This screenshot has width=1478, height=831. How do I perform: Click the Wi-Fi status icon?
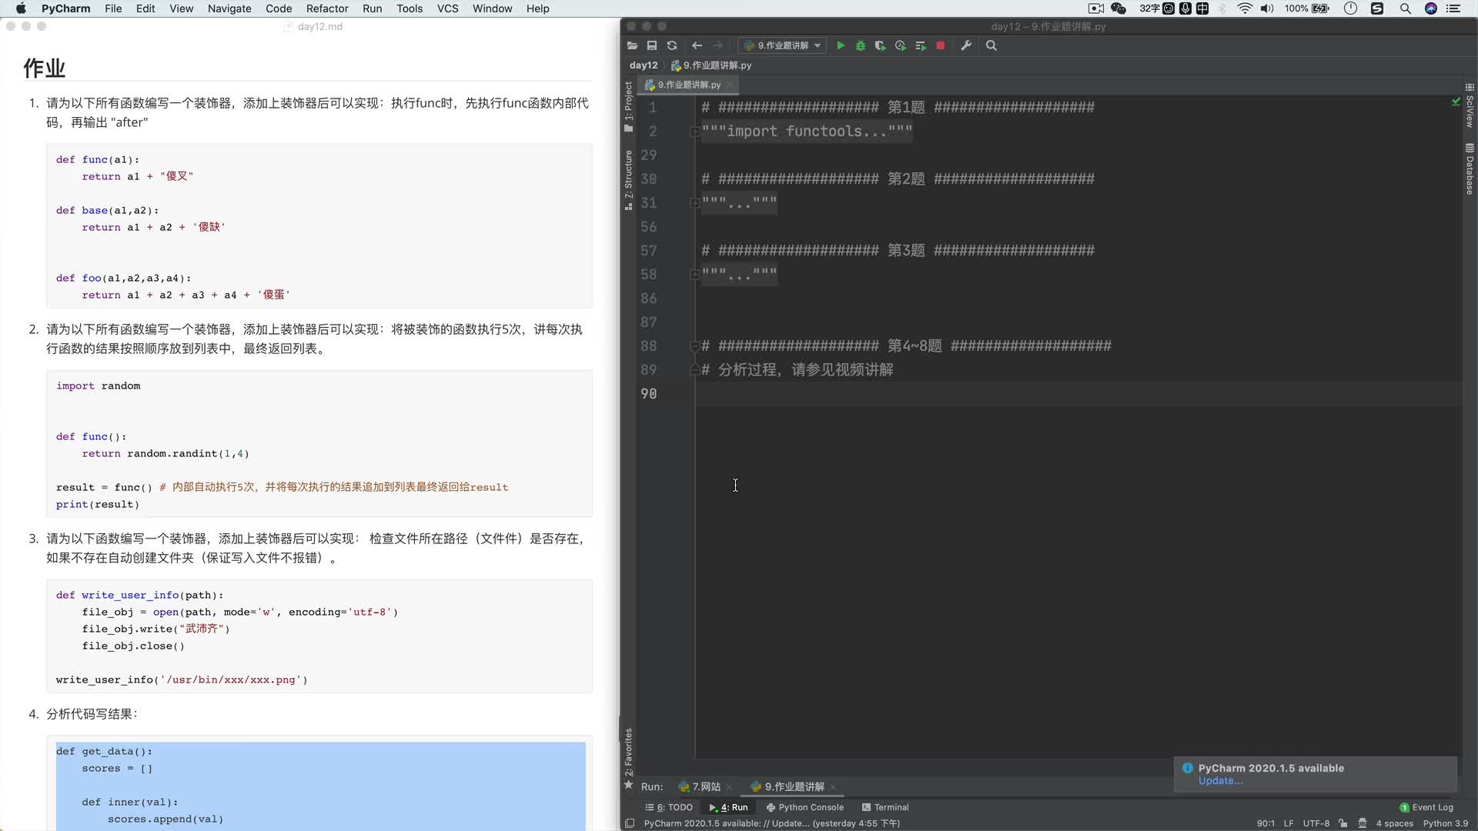(x=1245, y=8)
